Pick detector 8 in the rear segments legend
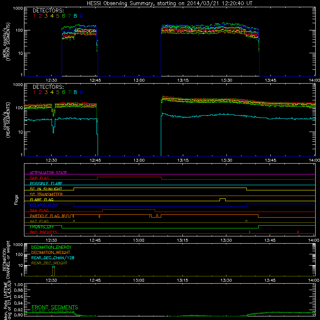Viewport: 320px width, 320px height. pyautogui.click(x=75, y=92)
